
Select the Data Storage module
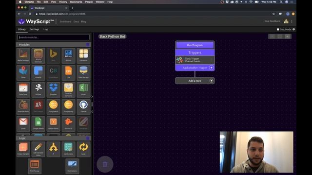point(83,72)
